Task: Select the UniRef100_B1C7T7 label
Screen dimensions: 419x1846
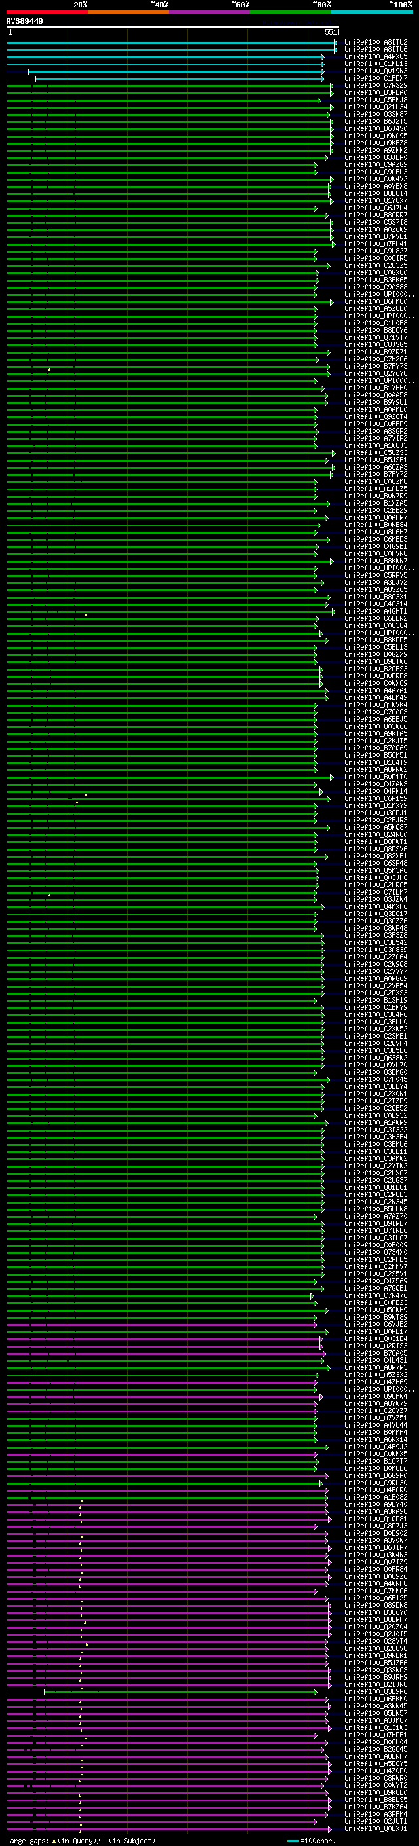Action: [376, 1461]
